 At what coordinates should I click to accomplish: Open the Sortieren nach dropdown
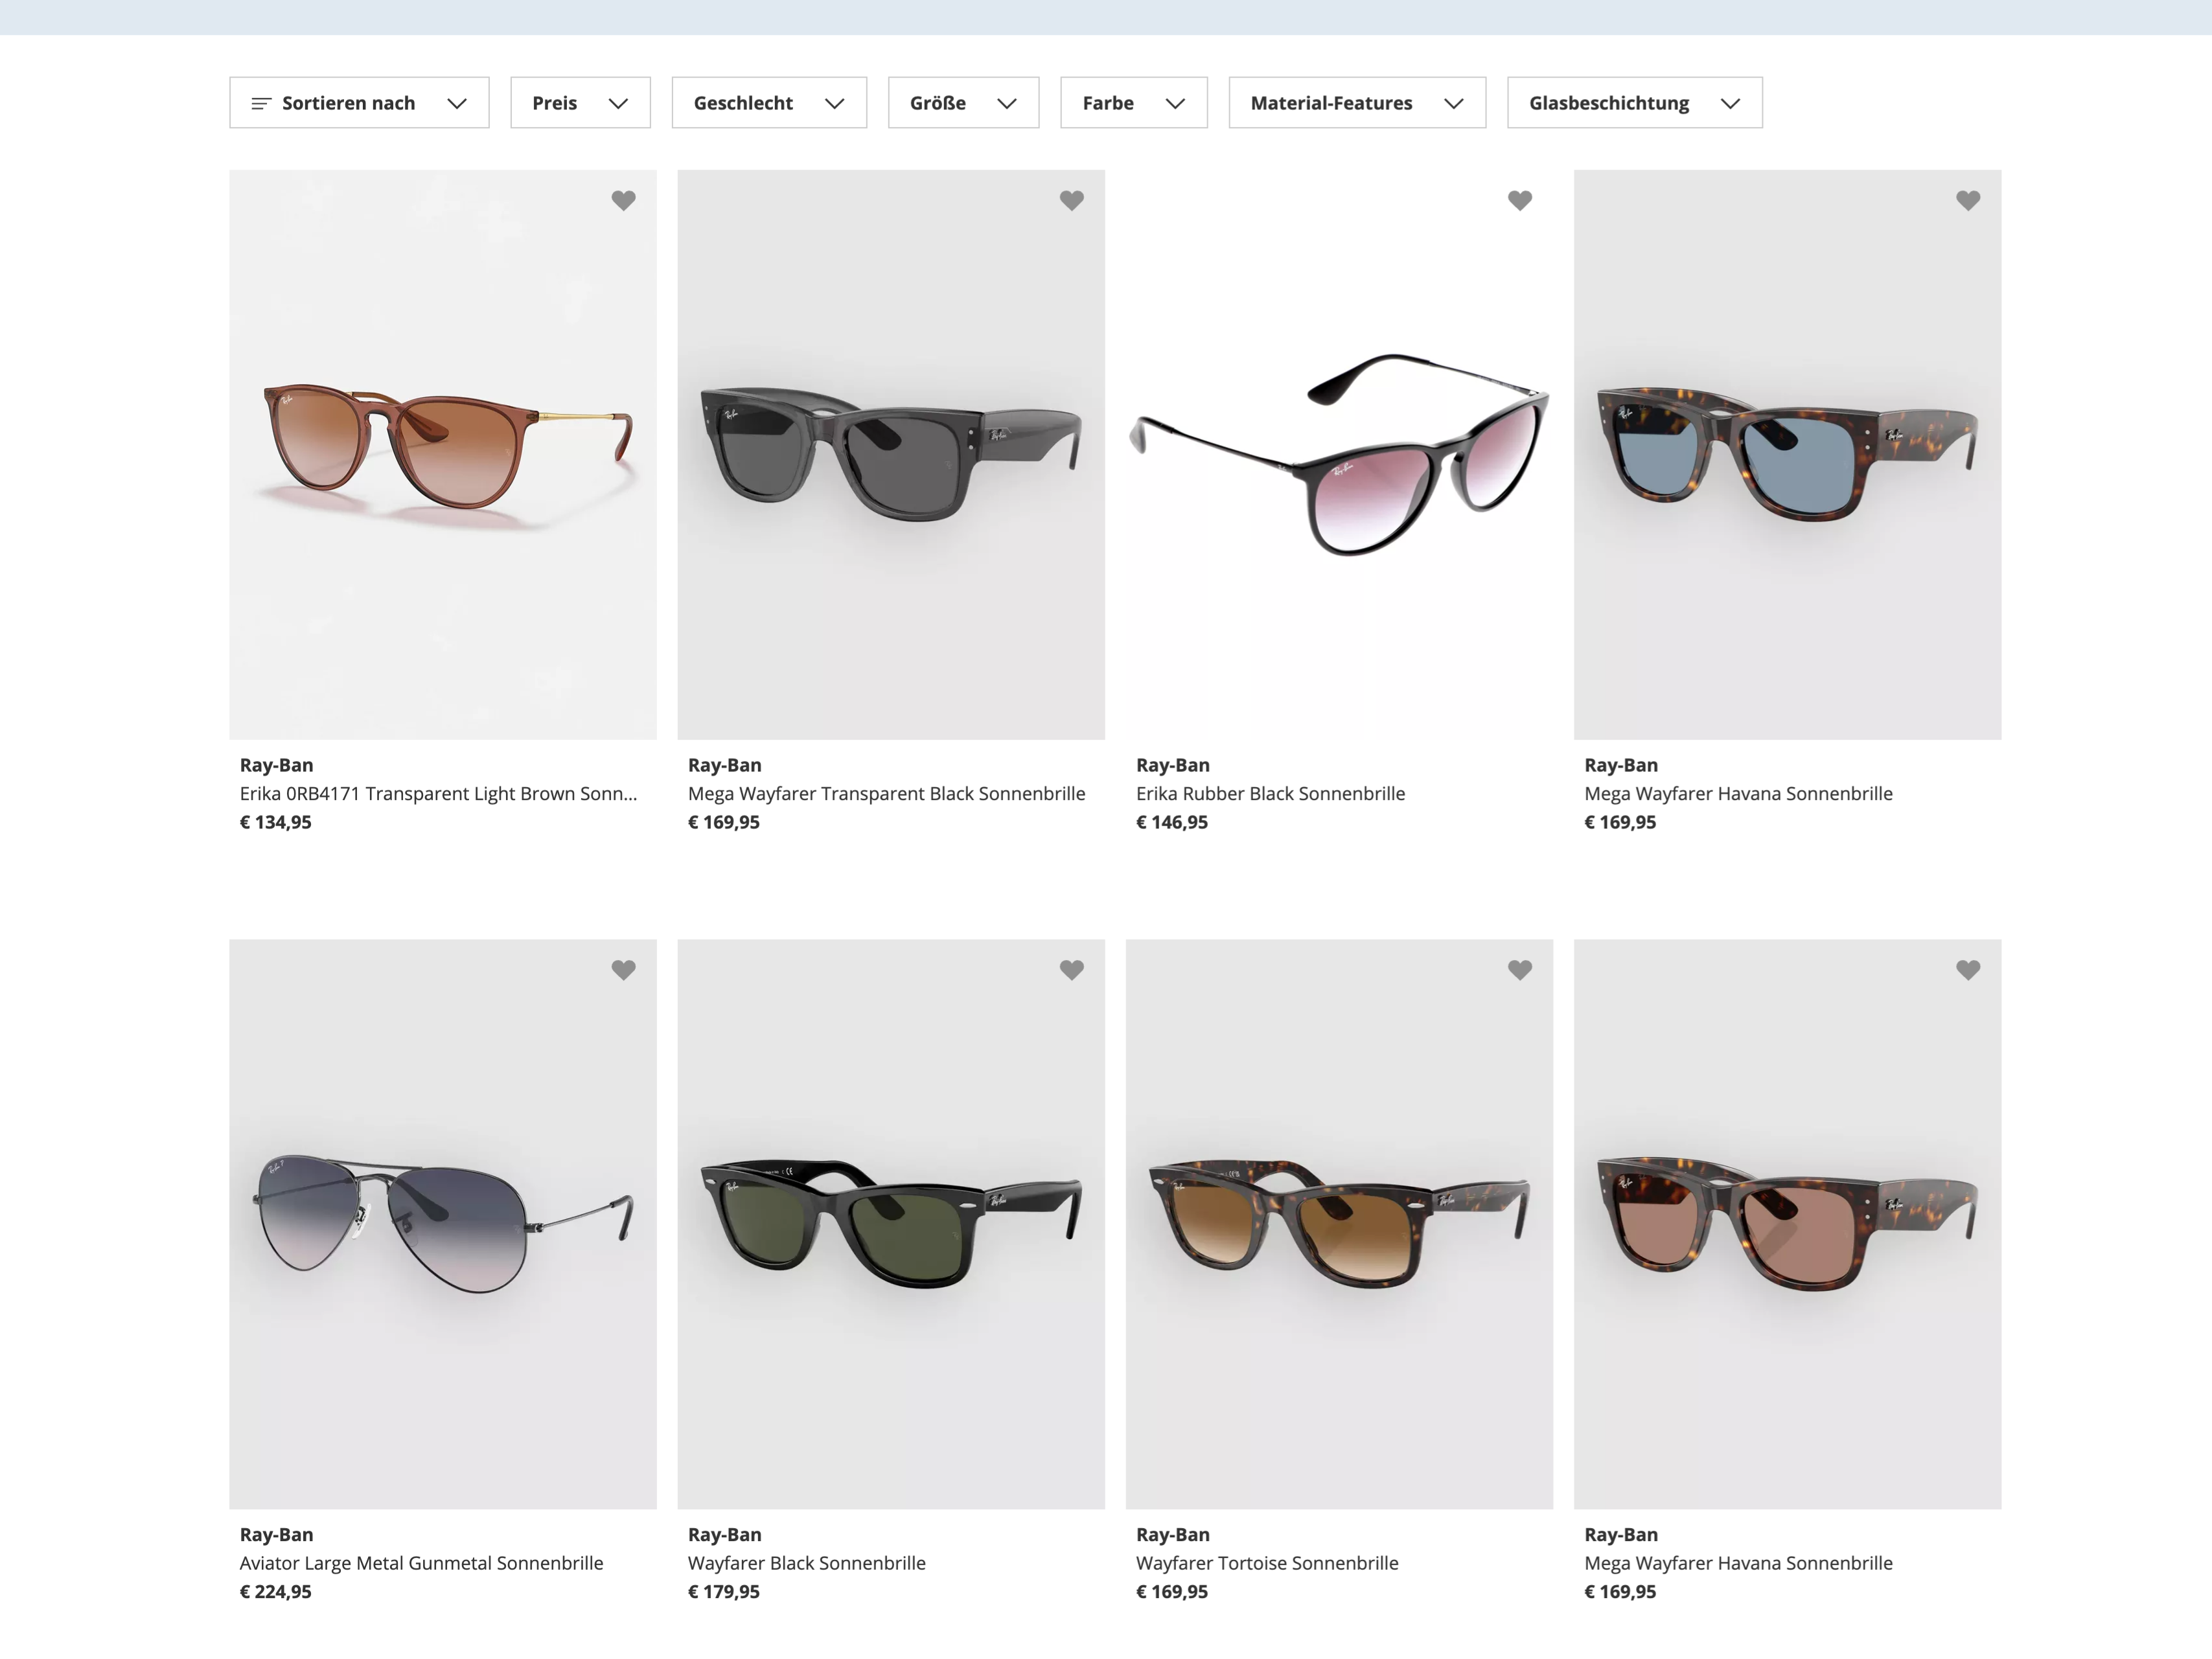(359, 103)
